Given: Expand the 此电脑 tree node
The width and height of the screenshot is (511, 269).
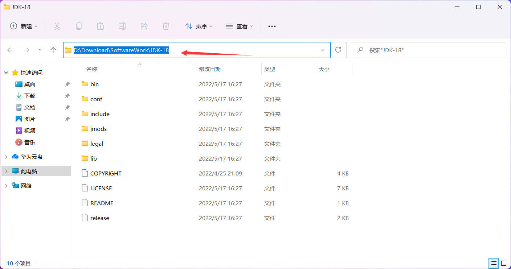Looking at the screenshot, I should [x=6, y=171].
